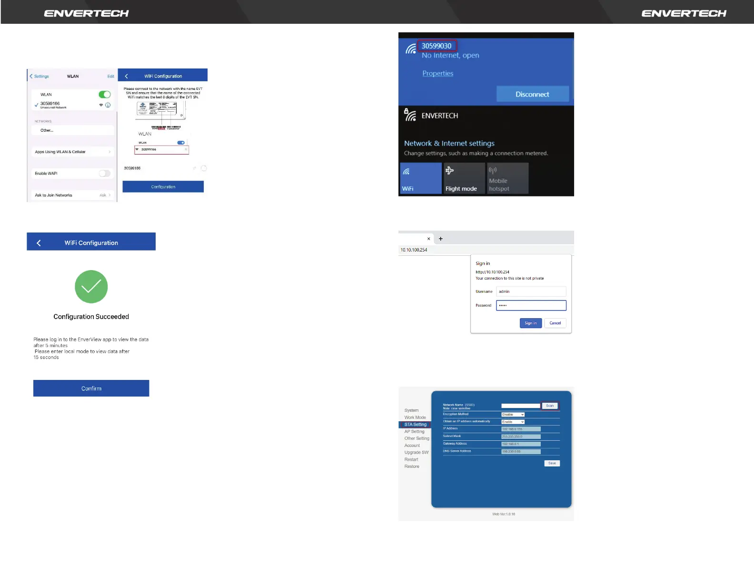Click the Password input field

tap(531, 305)
